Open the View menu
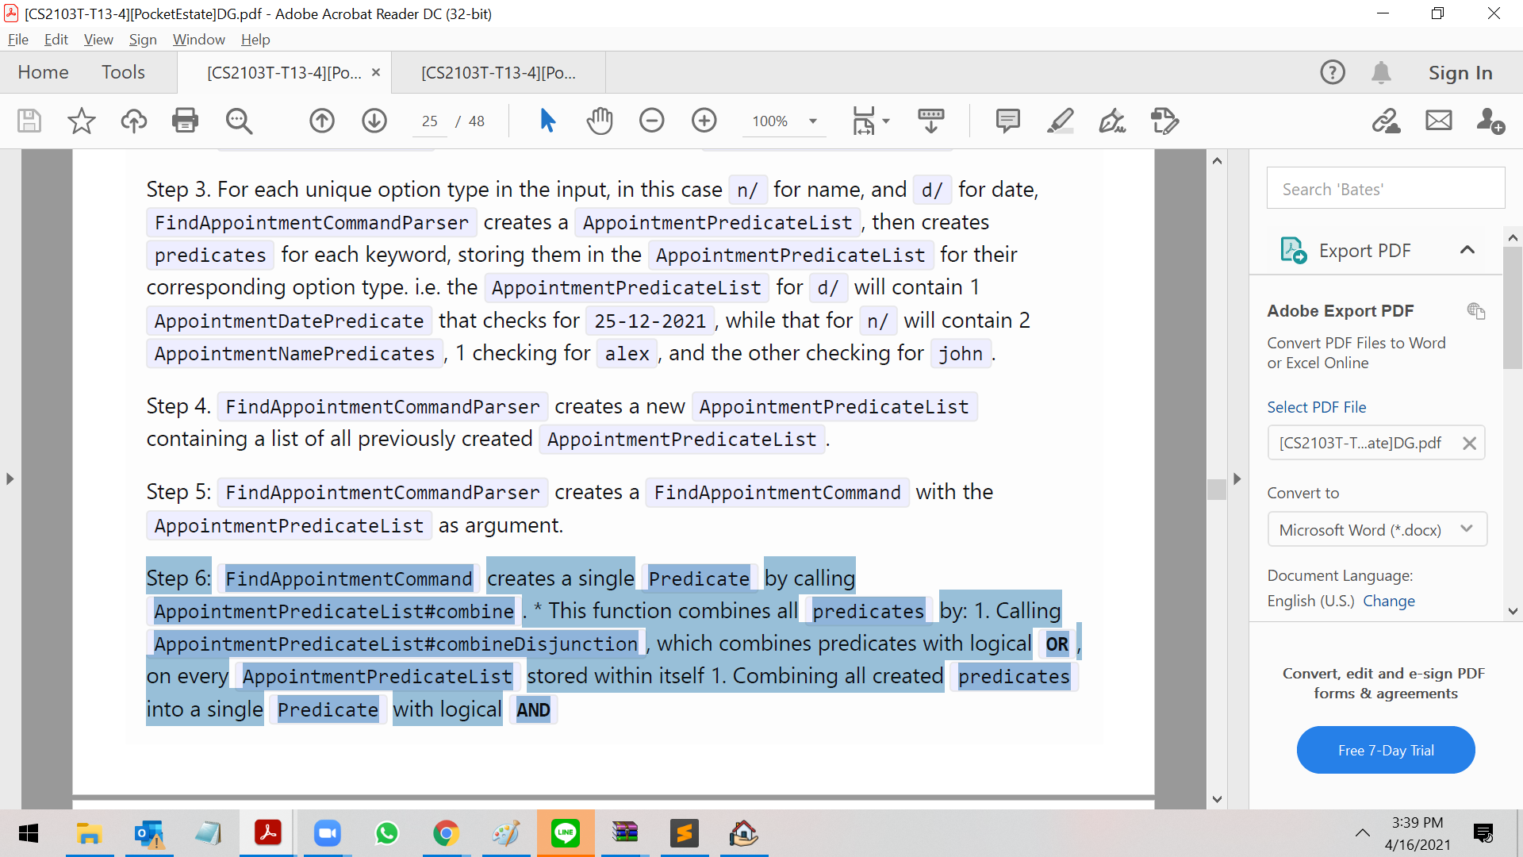The image size is (1523, 857). pyautogui.click(x=98, y=40)
